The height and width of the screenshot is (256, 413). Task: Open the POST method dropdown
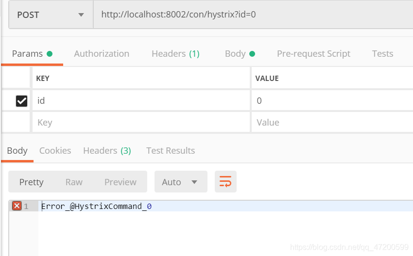point(51,15)
